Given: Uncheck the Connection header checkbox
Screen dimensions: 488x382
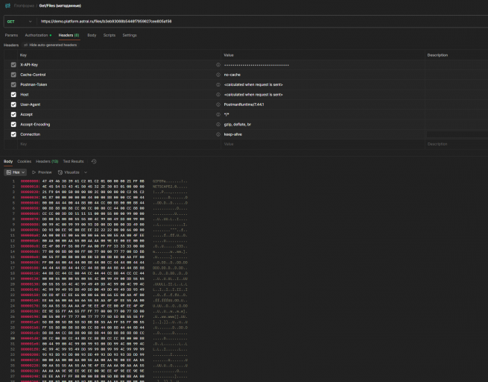Looking at the screenshot, I should click(13, 134).
